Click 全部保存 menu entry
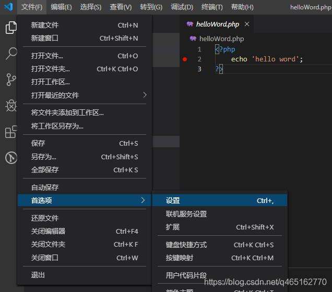This screenshot has width=332, height=292. [x=85, y=170]
